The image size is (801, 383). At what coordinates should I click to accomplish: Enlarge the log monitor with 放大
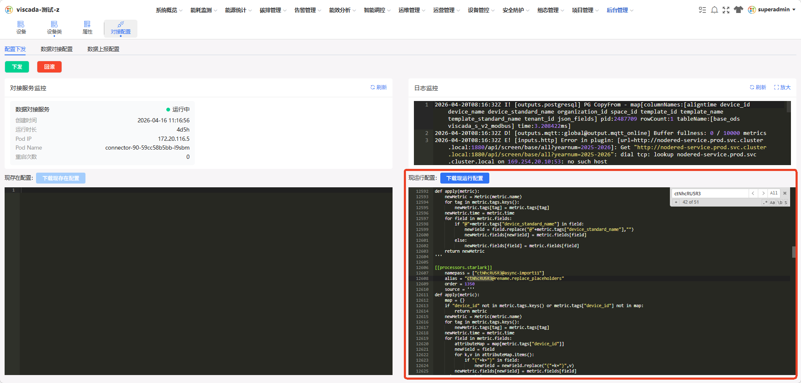[x=782, y=87]
